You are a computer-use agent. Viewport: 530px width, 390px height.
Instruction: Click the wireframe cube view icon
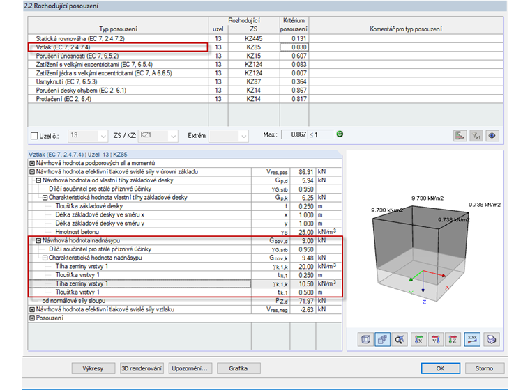365,339
